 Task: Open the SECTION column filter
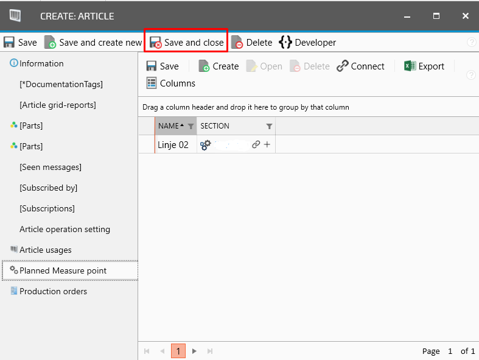269,126
